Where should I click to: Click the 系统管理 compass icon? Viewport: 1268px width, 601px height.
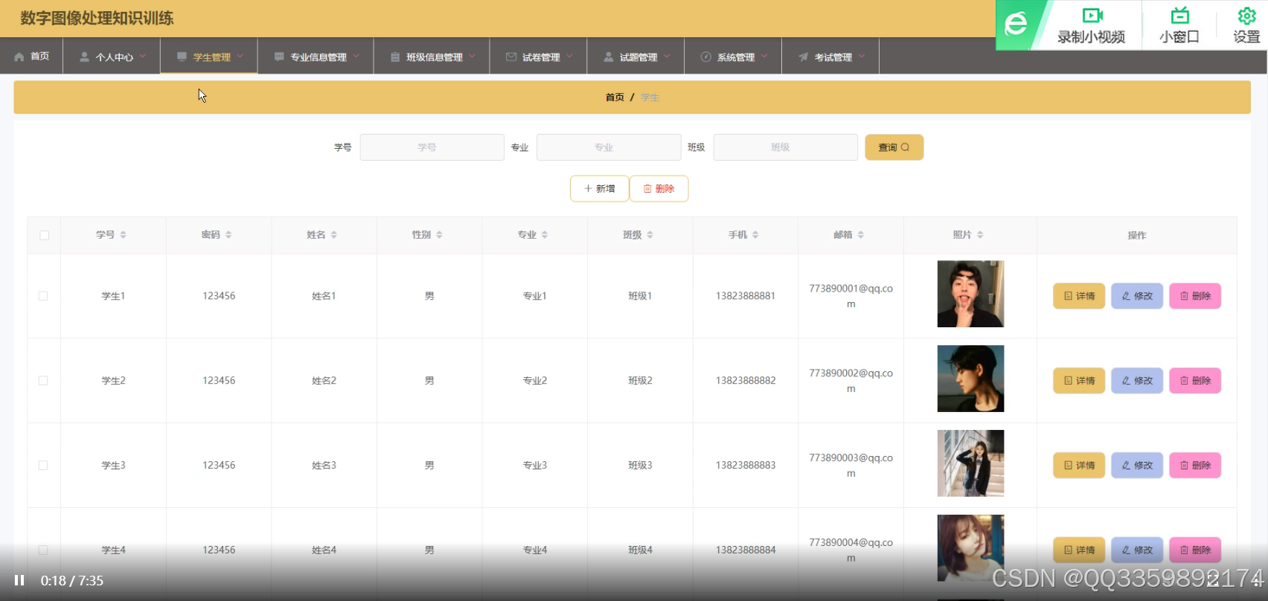coord(706,57)
